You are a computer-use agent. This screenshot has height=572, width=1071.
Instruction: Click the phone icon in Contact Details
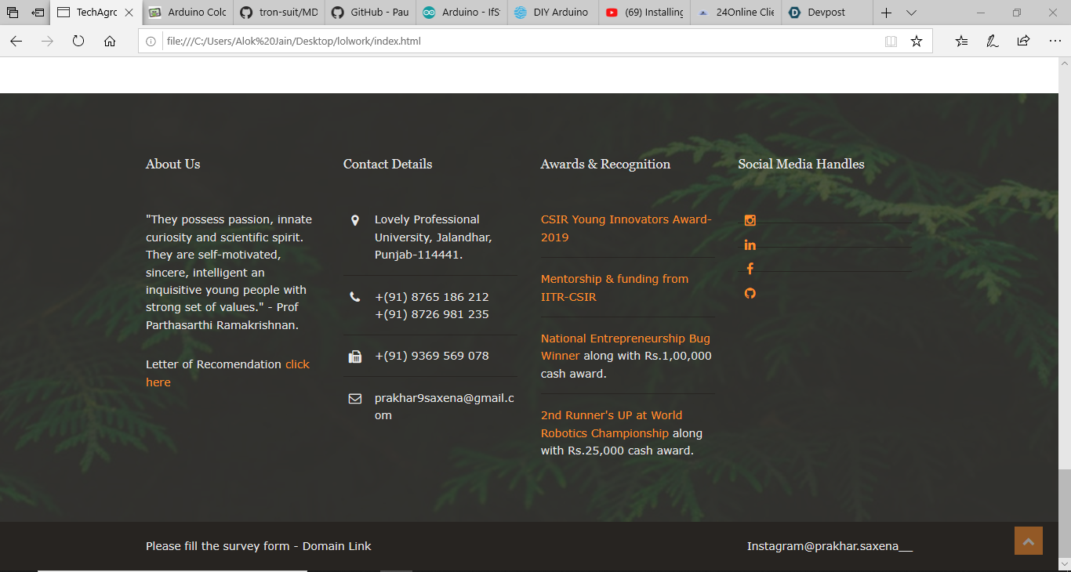[x=354, y=297]
